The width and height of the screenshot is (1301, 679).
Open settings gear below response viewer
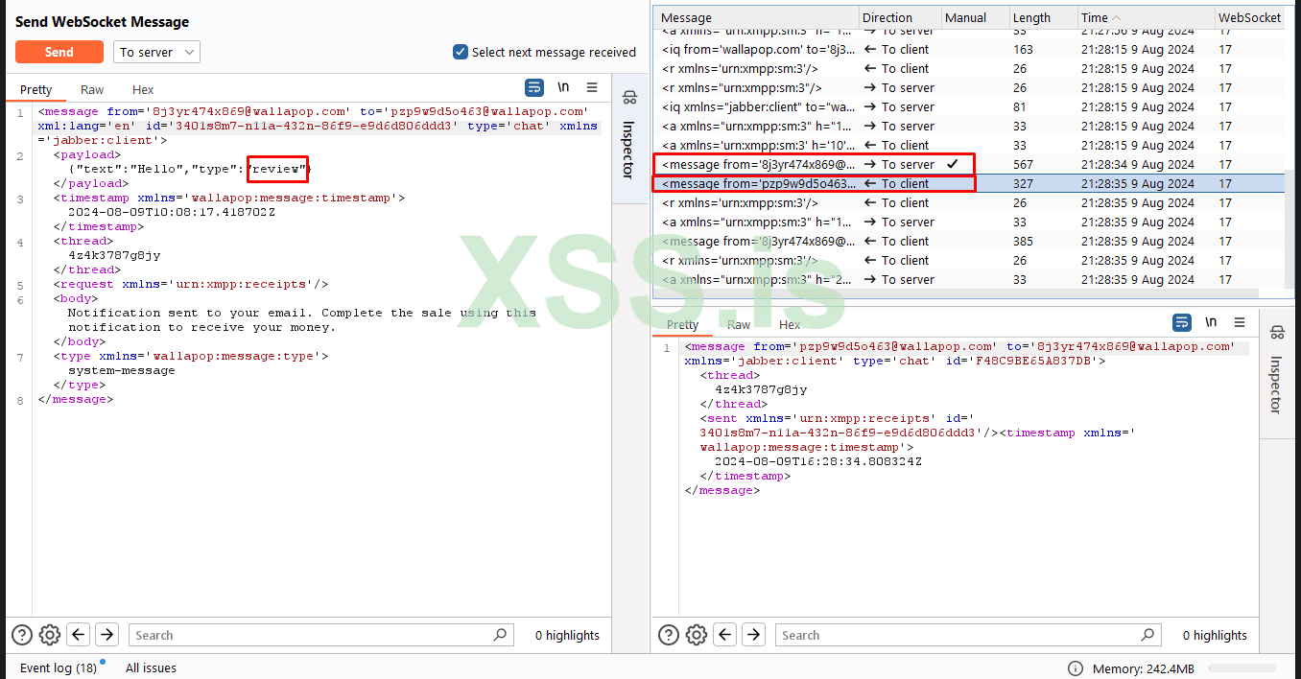point(697,635)
